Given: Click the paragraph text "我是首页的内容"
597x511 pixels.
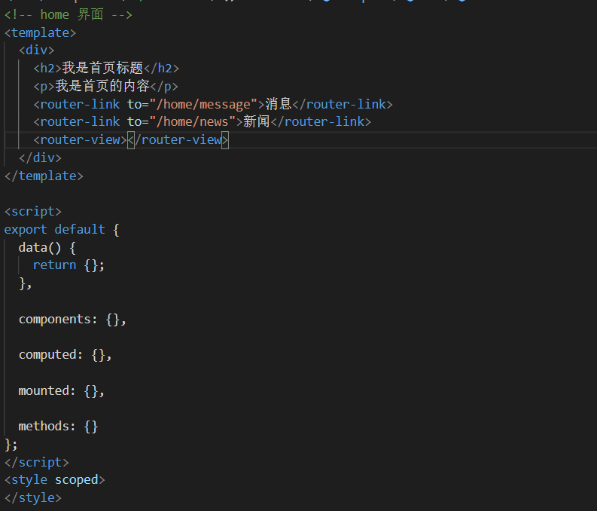Looking at the screenshot, I should [x=102, y=86].
